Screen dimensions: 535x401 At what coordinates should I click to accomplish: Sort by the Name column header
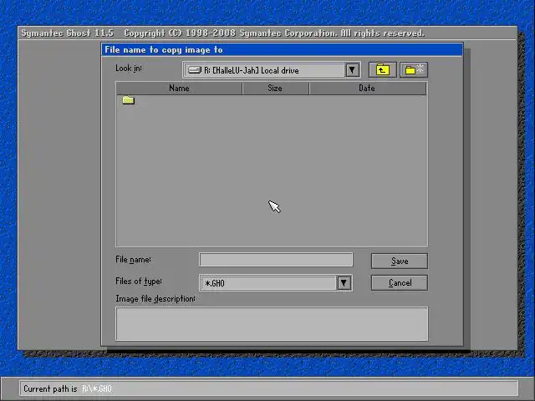click(x=179, y=89)
